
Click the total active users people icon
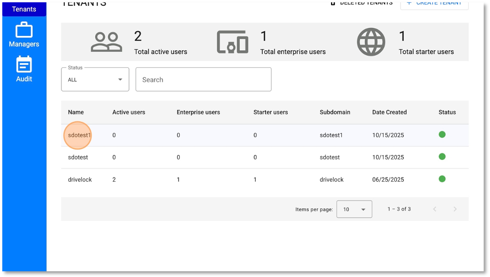click(106, 42)
